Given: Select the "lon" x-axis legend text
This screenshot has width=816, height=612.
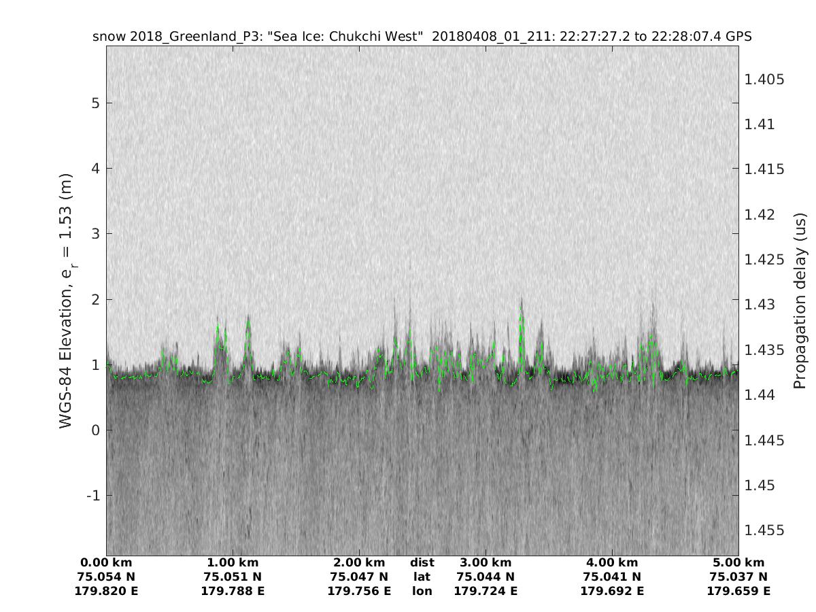Looking at the screenshot, I should point(422,592).
